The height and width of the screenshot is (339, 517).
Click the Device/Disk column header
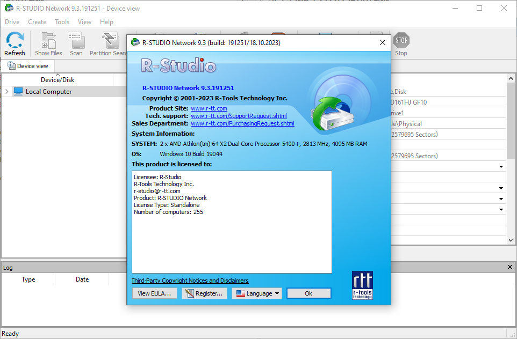pos(58,79)
